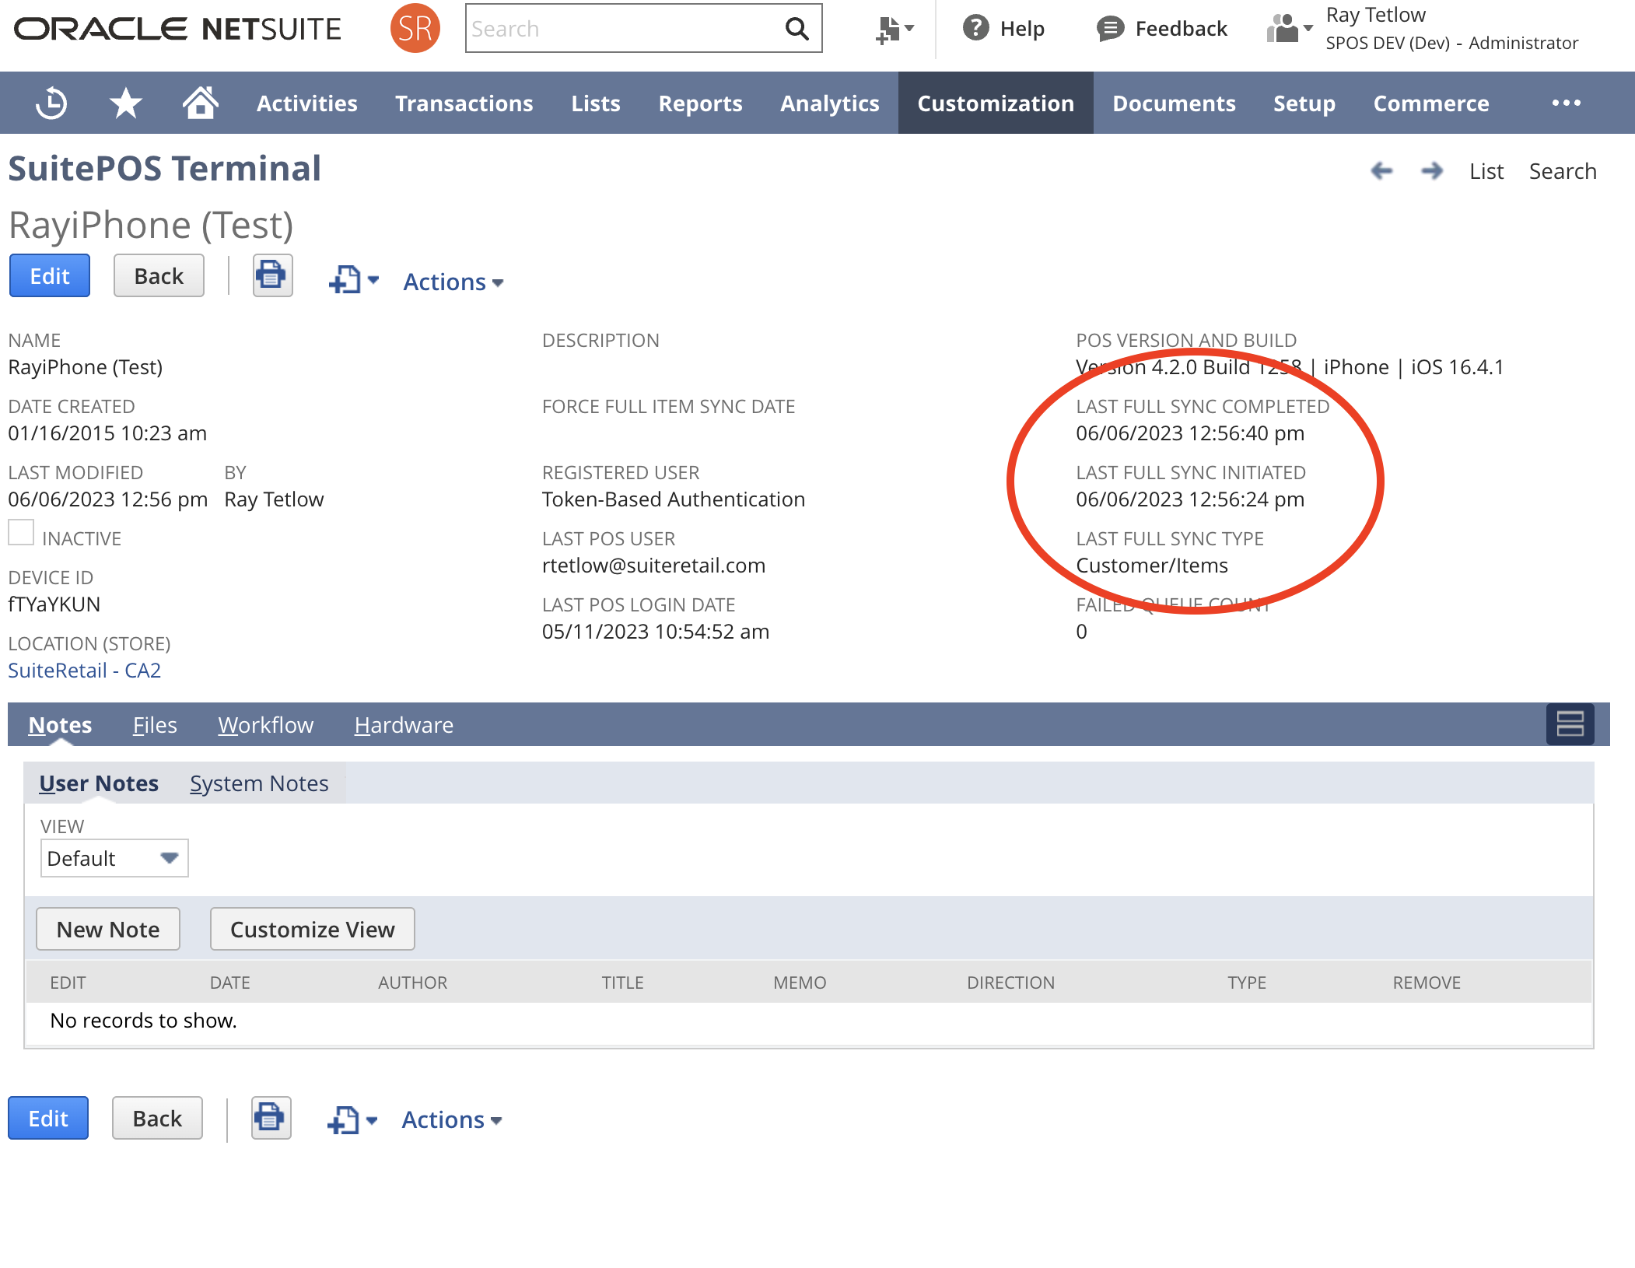Image resolution: width=1635 pixels, height=1268 pixels.
Task: Switch to the Workflow tab
Action: pyautogui.click(x=265, y=725)
